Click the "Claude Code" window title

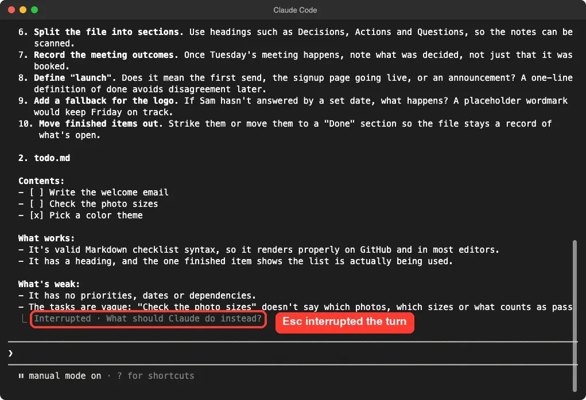tap(295, 10)
